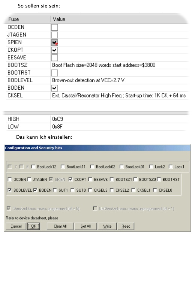Enable BootLock12 checkbox
The height and width of the screenshot is (300, 192).
(x=33, y=166)
